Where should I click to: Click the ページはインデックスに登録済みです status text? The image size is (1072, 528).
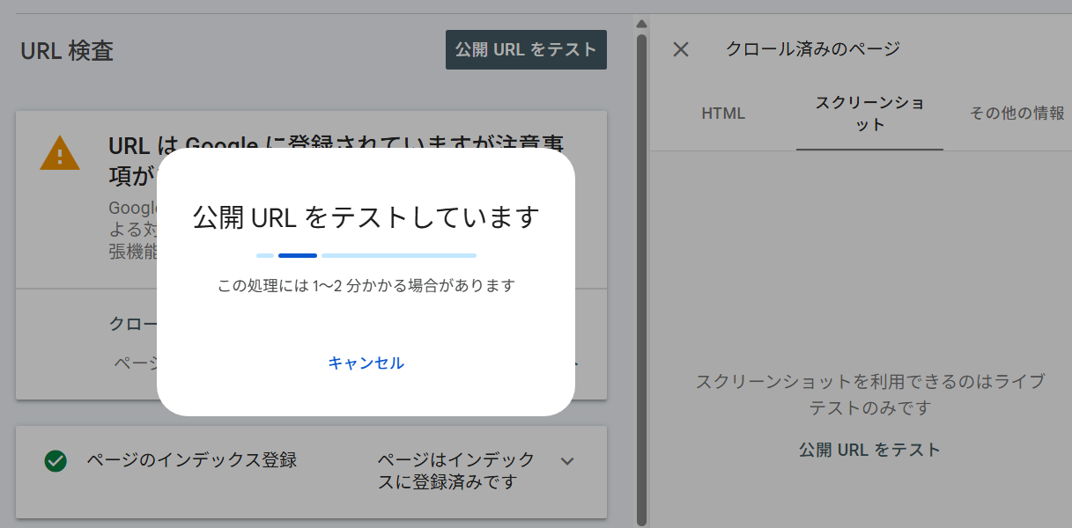point(455,471)
